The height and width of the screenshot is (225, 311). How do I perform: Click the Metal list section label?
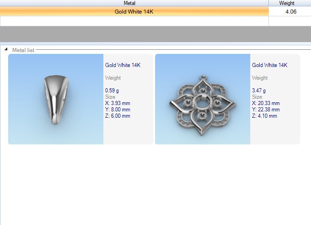tap(23, 50)
